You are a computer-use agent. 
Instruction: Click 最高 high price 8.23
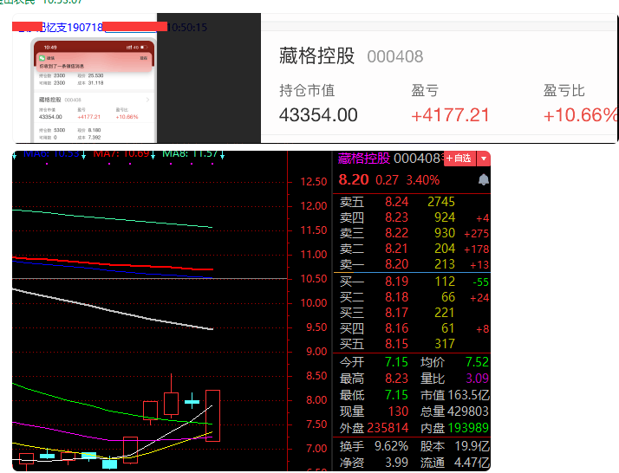coord(397,379)
